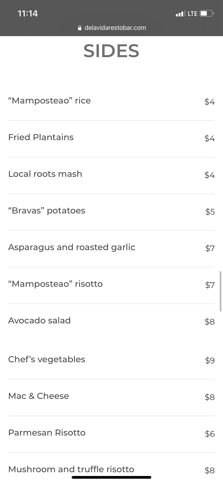Screen dimensions: 223x483
Task: Tap the Local roots mash entry
Action: click(x=45, y=174)
